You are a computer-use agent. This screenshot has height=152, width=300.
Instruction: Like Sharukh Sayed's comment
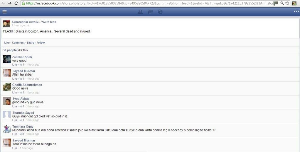[15, 120]
